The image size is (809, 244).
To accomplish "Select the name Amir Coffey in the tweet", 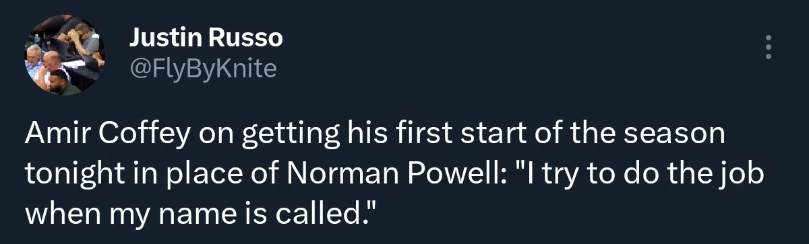I will (108, 134).
